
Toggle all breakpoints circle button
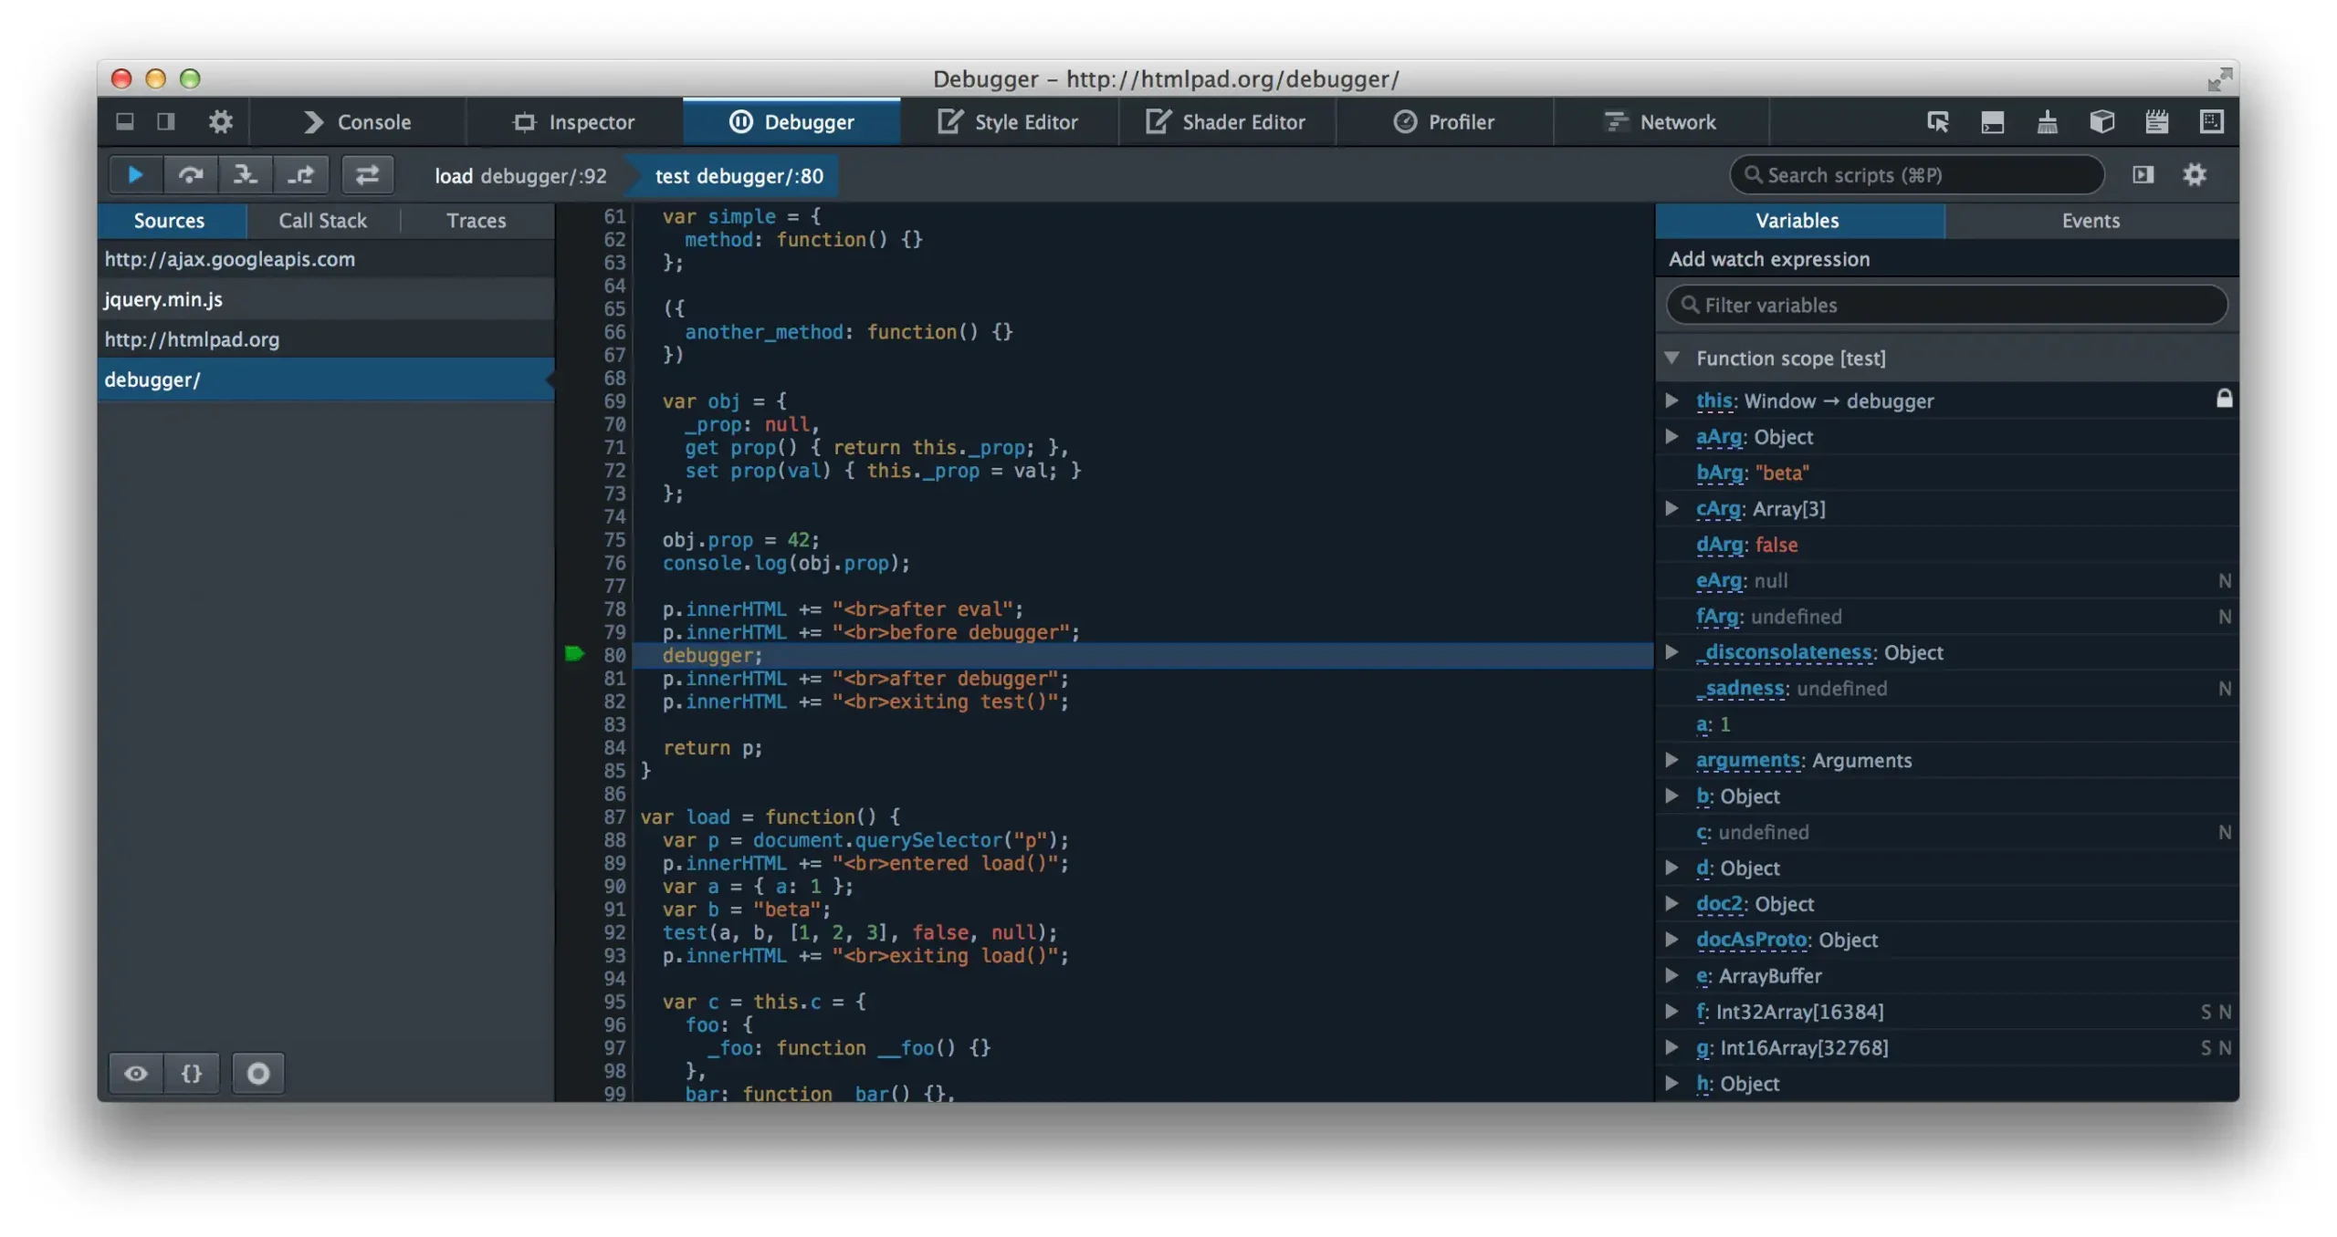pyautogui.click(x=258, y=1073)
